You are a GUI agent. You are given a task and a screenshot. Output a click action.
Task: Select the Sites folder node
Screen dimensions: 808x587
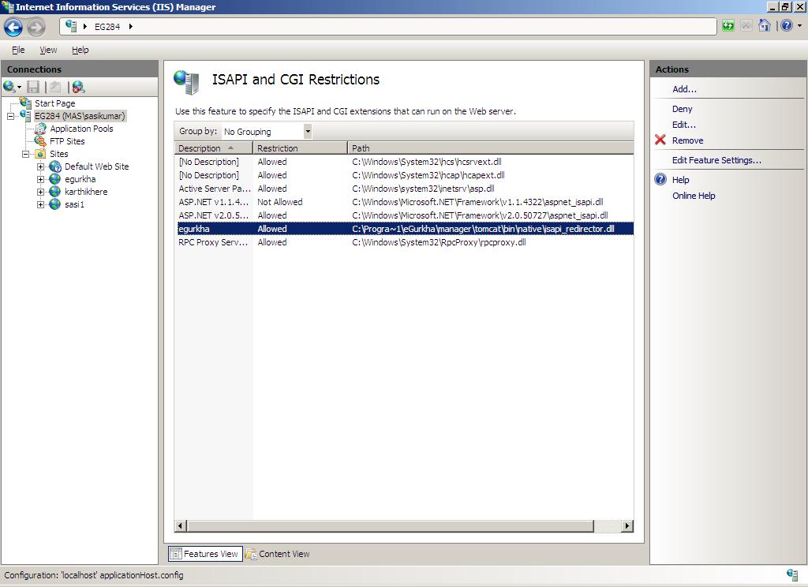pyautogui.click(x=58, y=154)
